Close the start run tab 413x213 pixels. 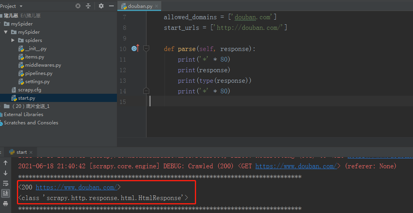[31, 152]
